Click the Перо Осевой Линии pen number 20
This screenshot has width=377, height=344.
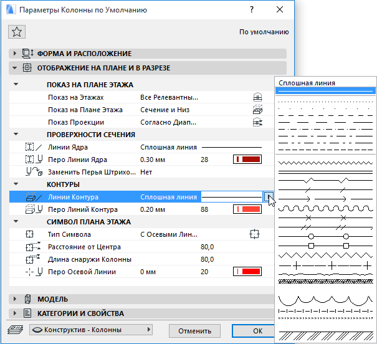click(204, 272)
